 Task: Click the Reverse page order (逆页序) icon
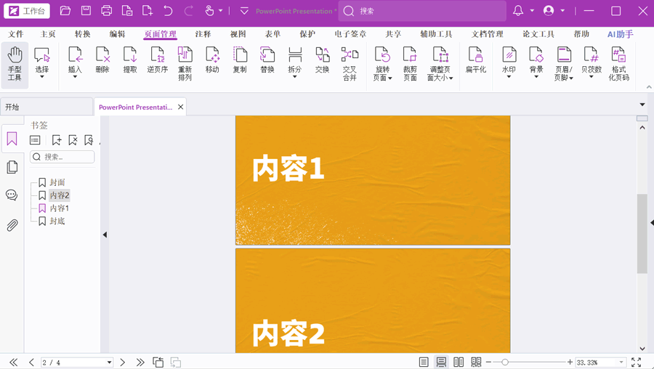point(157,61)
